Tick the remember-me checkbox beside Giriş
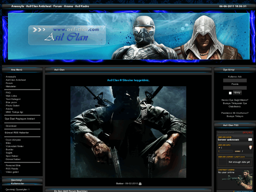 230,93
